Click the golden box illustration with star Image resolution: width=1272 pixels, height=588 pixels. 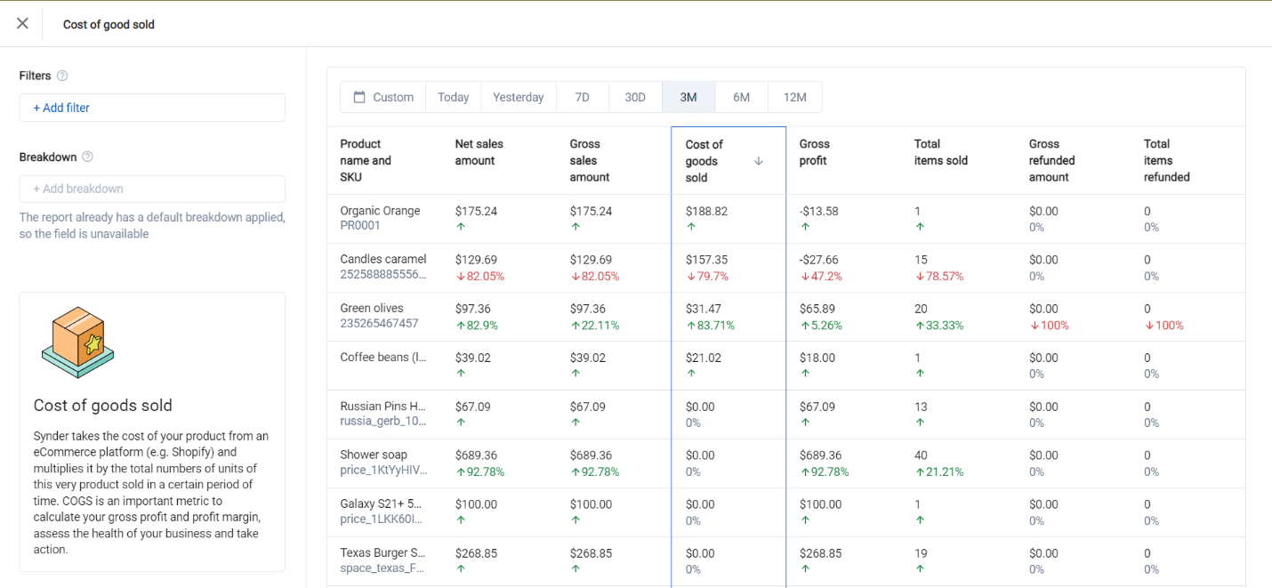77,342
